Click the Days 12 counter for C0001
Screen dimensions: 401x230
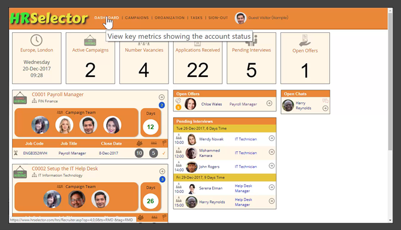pyautogui.click(x=150, y=127)
